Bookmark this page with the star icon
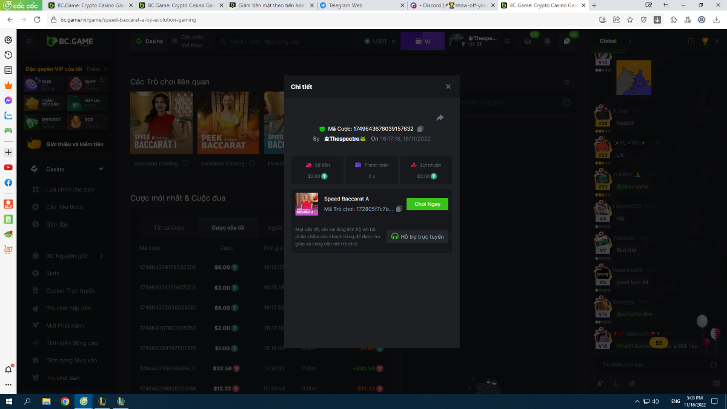The width and height of the screenshot is (727, 409). click(630, 19)
